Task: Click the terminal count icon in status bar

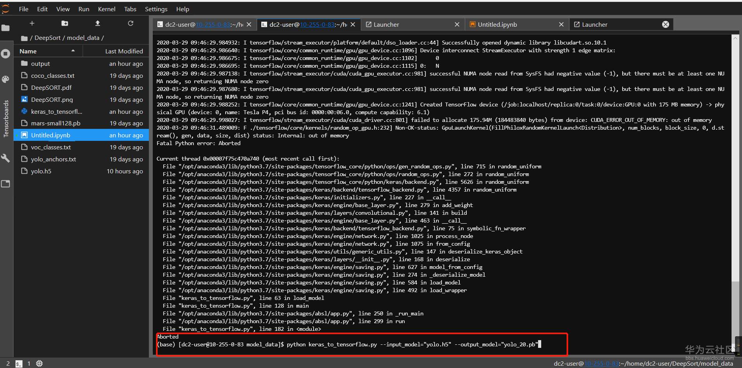Action: tap(19, 364)
